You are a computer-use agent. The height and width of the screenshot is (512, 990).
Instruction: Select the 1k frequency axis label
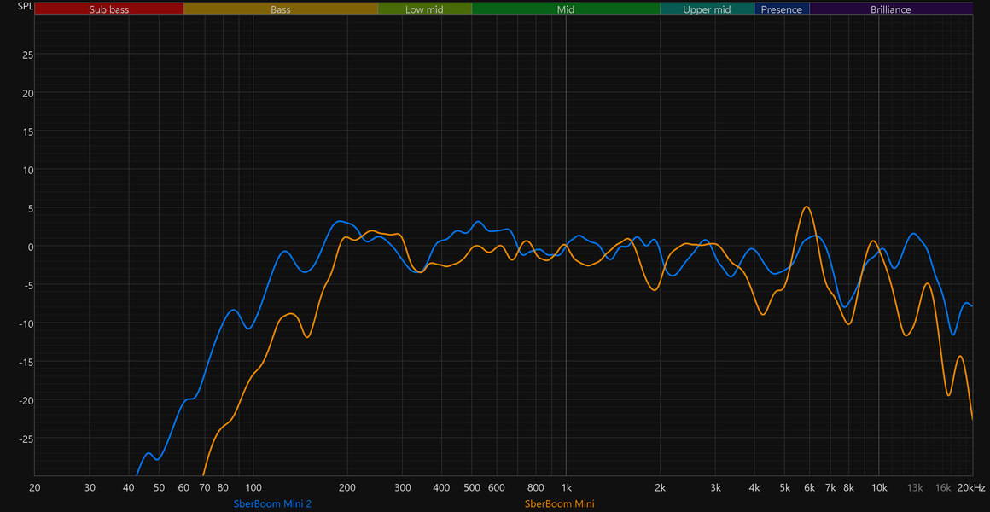(567, 487)
